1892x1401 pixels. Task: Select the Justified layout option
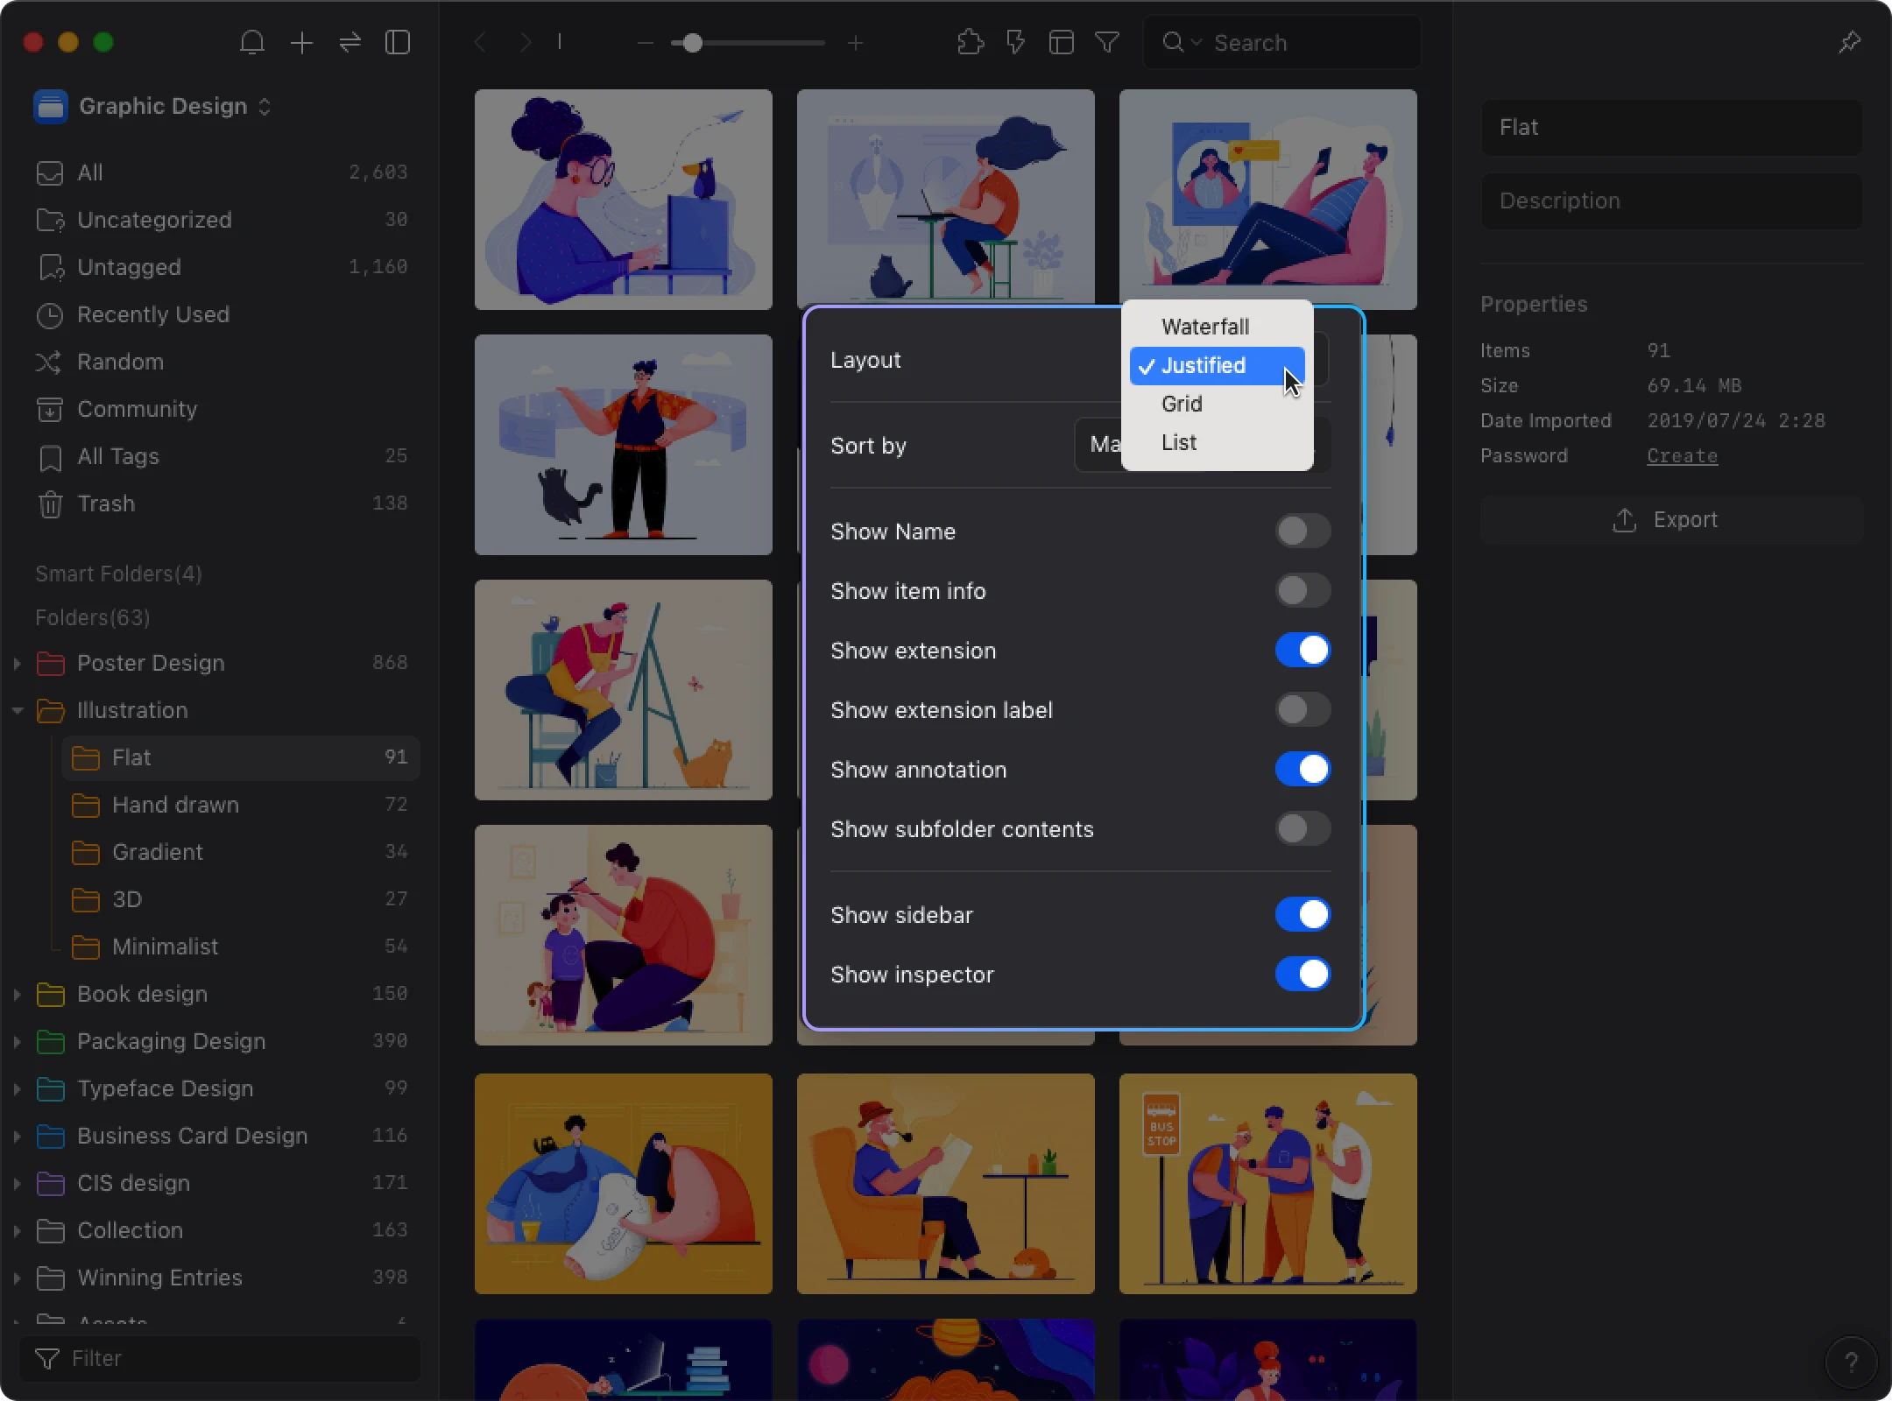pyautogui.click(x=1218, y=365)
